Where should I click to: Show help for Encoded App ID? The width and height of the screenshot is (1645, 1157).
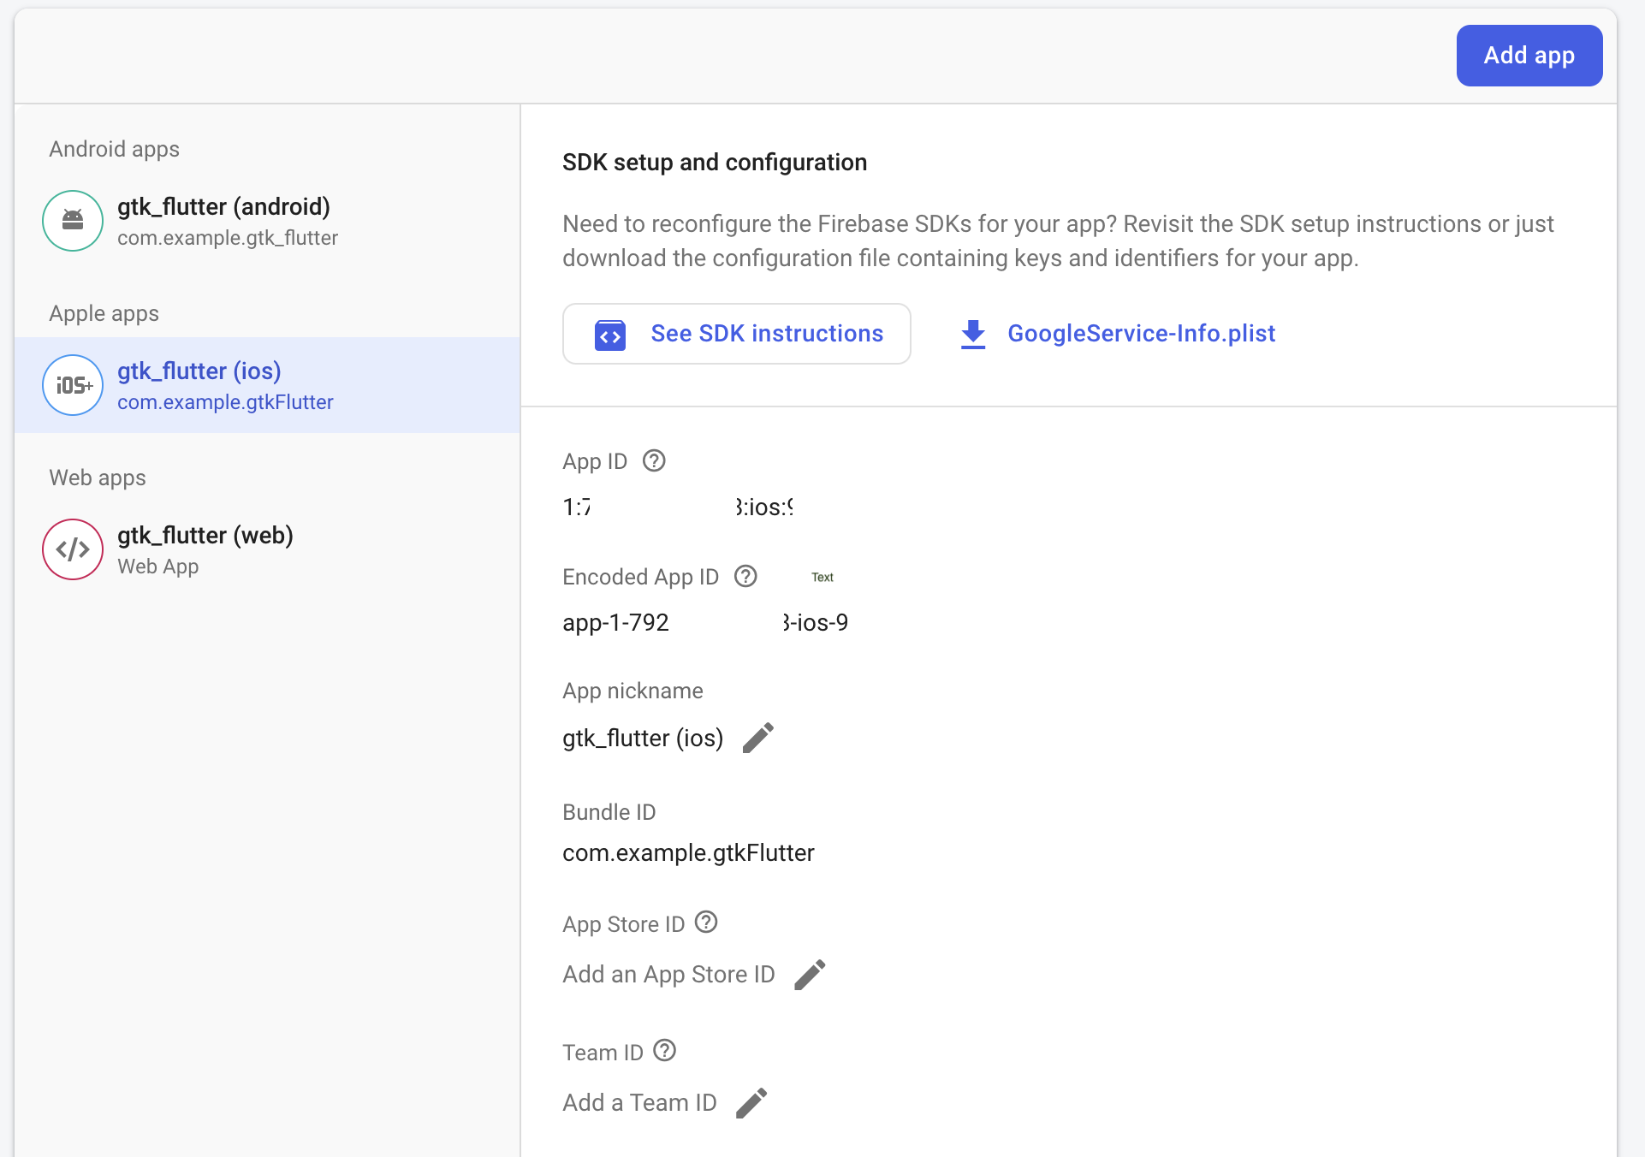click(745, 576)
